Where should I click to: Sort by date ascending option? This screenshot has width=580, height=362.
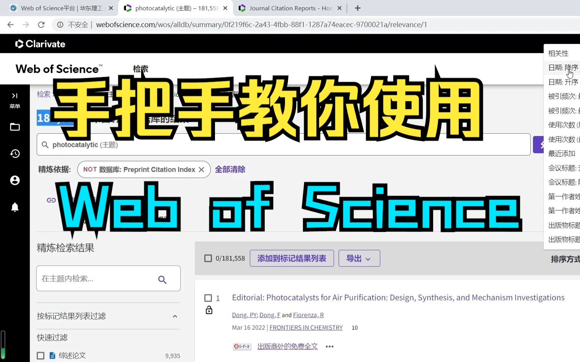562,82
